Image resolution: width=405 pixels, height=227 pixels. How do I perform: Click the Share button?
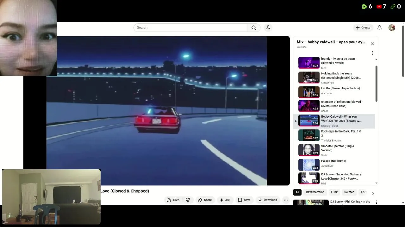click(205, 200)
